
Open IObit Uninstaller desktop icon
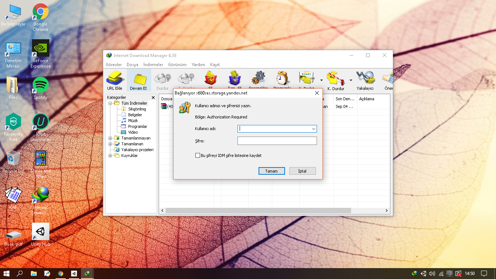pos(40,127)
